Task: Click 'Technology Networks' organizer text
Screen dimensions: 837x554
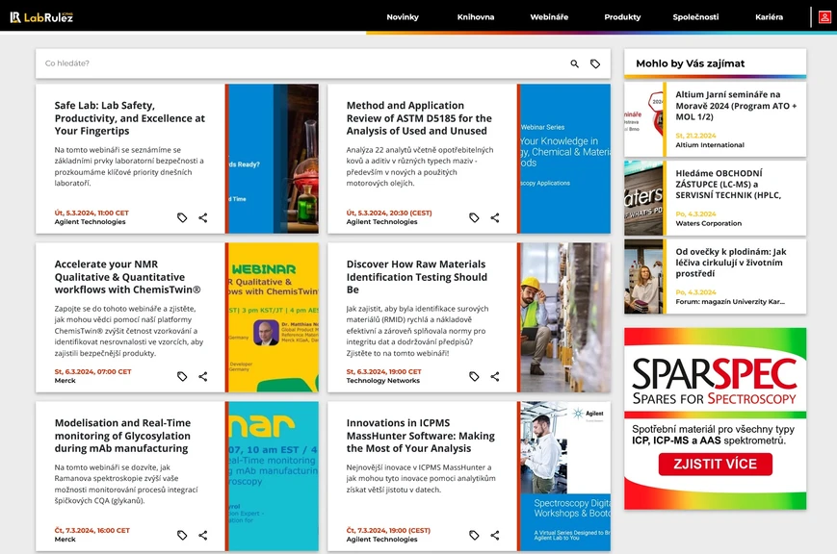Action: (382, 381)
